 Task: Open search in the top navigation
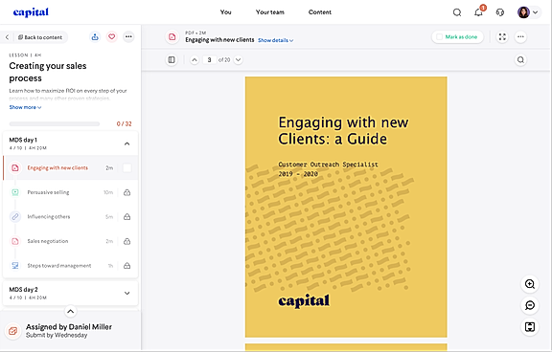(457, 12)
